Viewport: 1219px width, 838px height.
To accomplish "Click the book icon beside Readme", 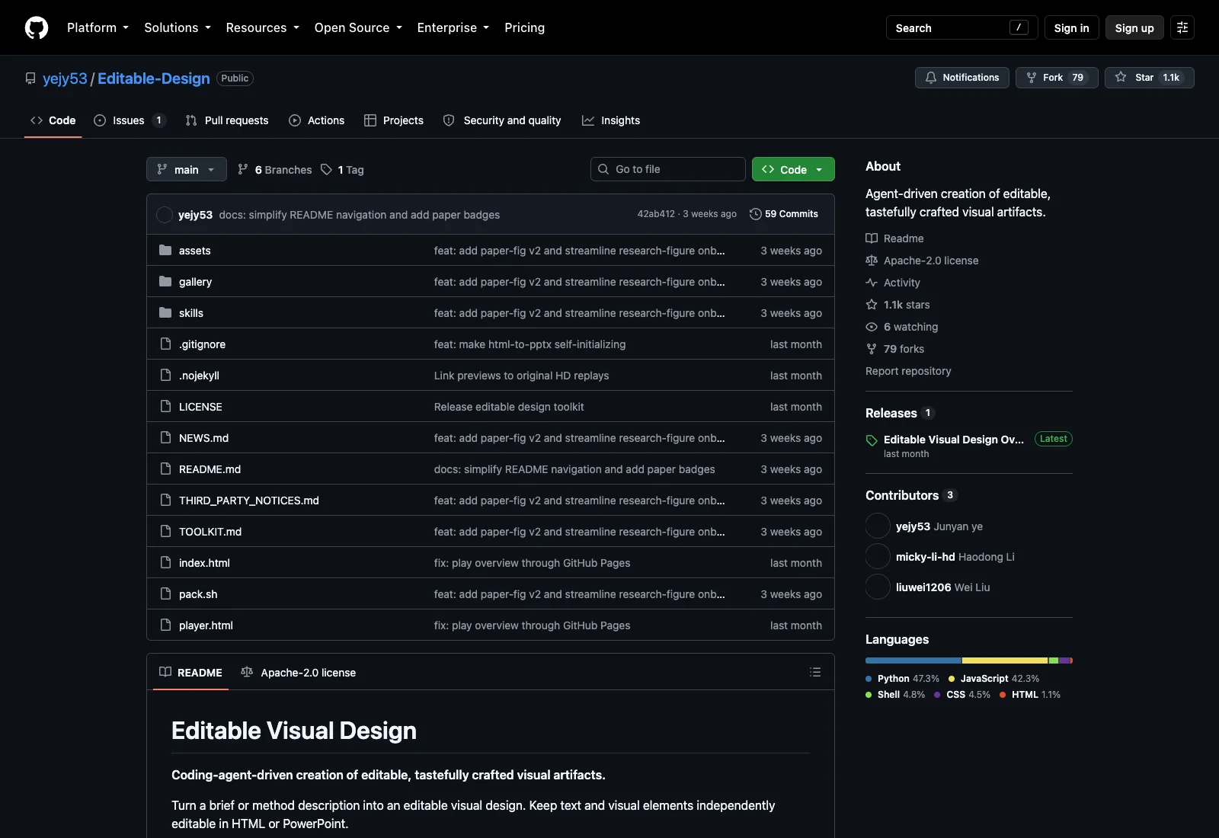I will (x=872, y=238).
